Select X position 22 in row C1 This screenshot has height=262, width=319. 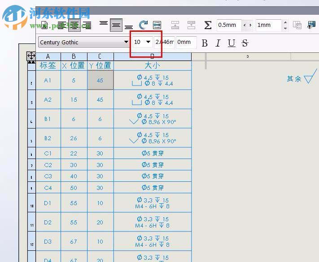pos(74,153)
